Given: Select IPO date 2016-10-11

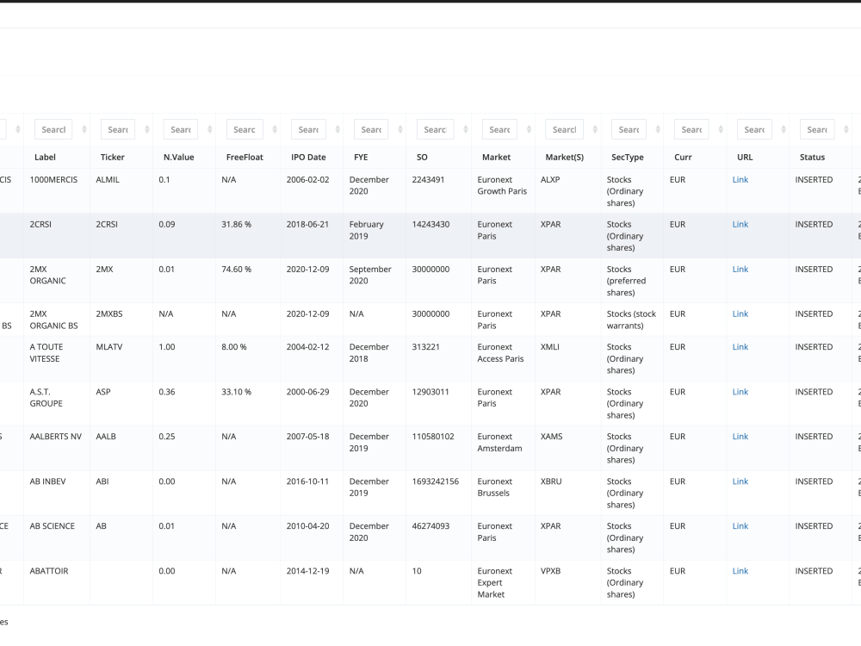Looking at the screenshot, I should 312,494.
